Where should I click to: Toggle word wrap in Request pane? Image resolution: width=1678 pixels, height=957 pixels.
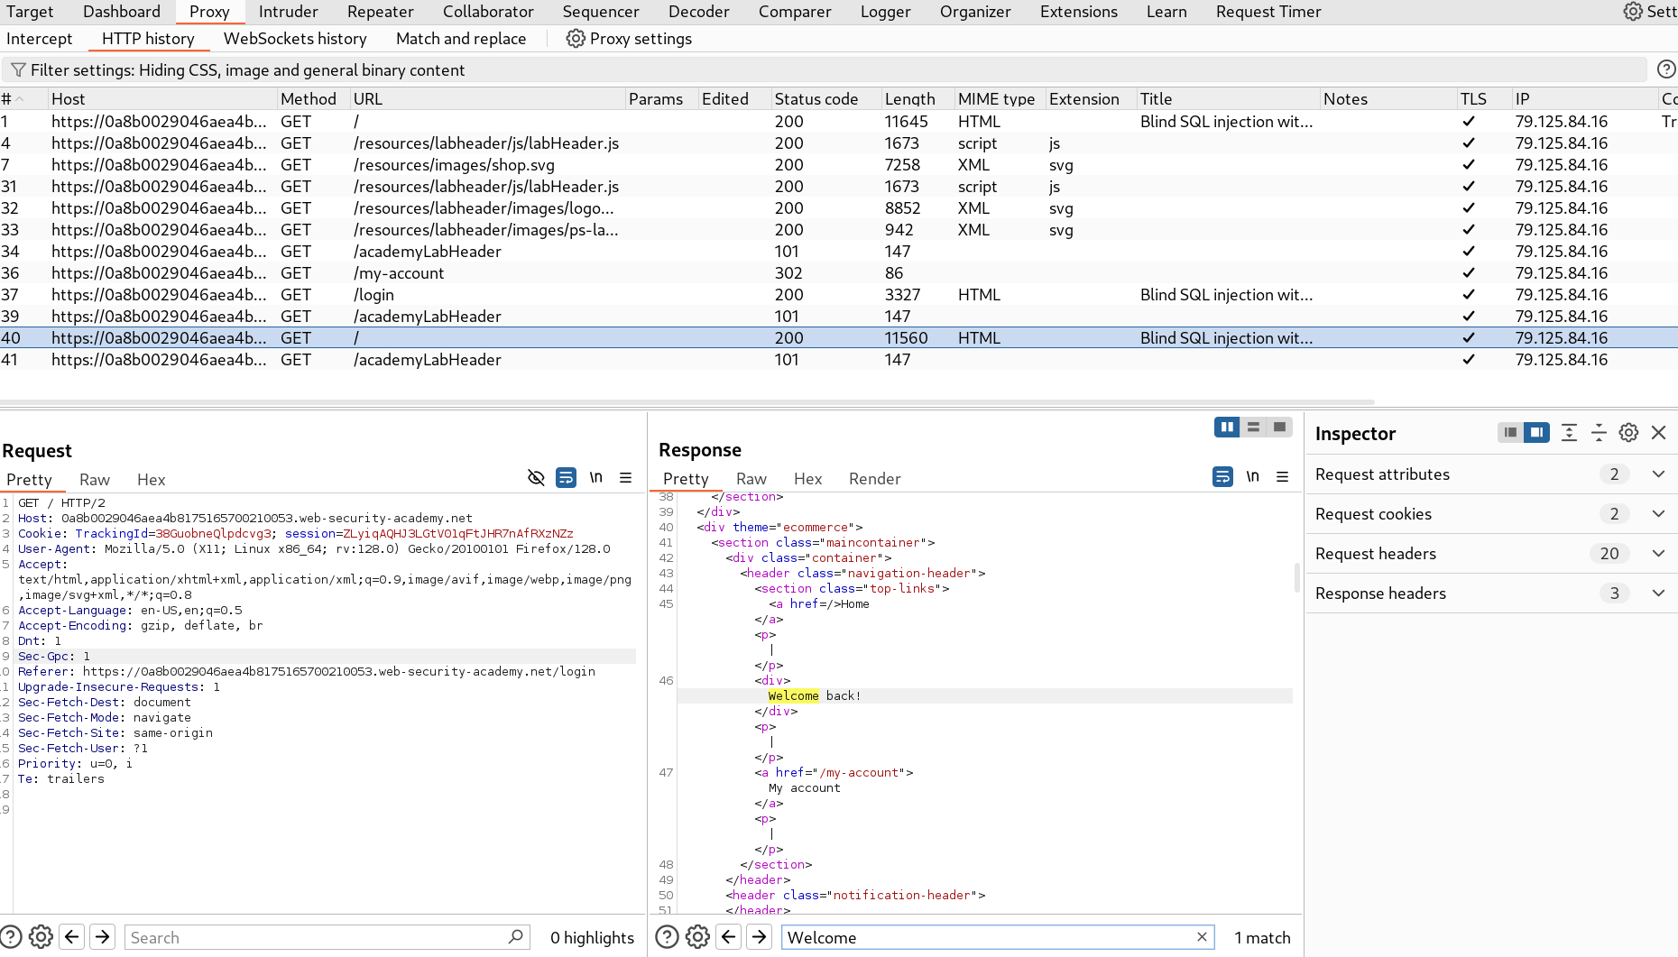[x=566, y=477]
